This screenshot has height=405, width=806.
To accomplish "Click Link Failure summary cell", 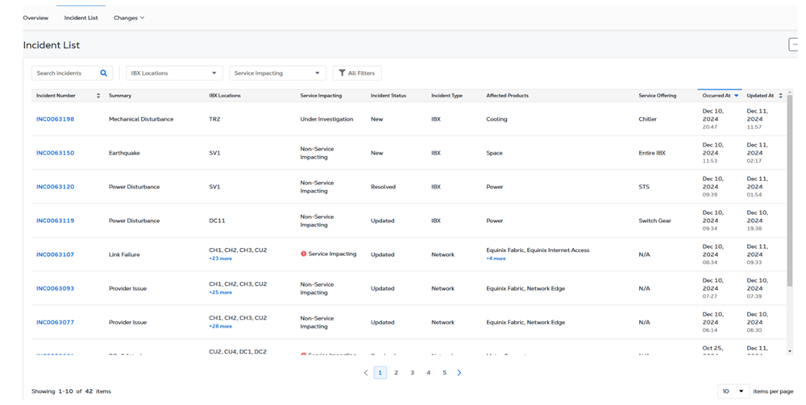I will [124, 254].
